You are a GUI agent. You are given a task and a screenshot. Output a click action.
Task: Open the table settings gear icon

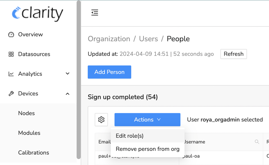101,120
